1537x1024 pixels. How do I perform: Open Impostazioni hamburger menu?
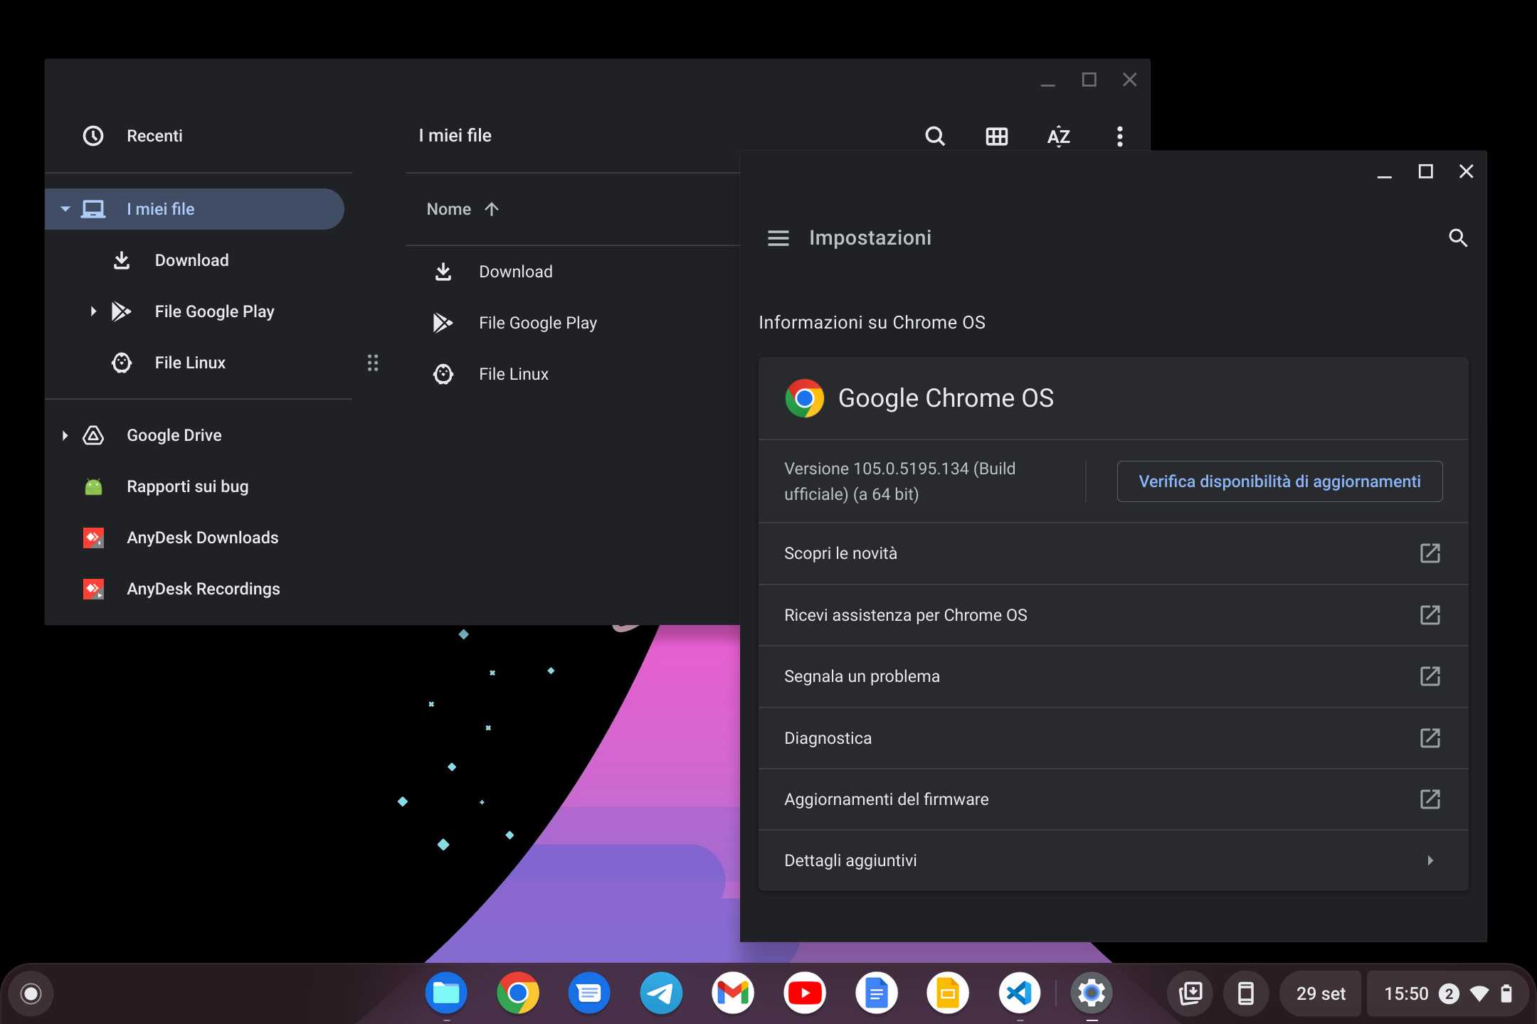(778, 238)
